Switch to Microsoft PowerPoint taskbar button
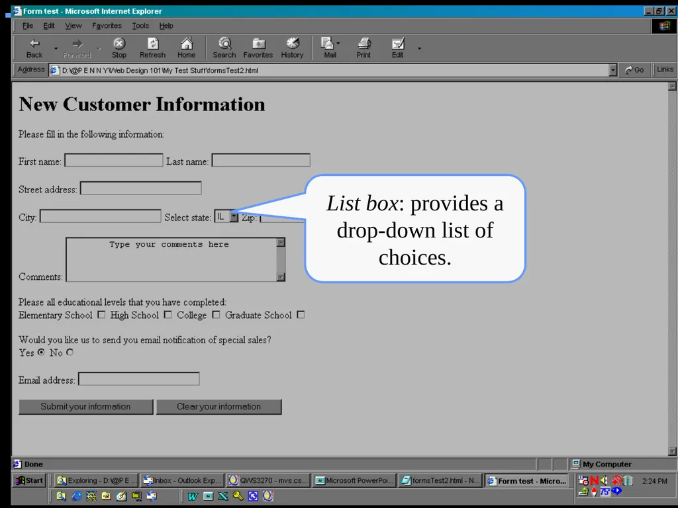 pos(354,480)
